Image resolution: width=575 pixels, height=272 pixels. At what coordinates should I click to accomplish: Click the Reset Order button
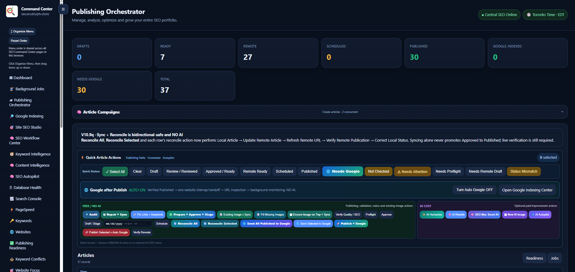tap(19, 40)
